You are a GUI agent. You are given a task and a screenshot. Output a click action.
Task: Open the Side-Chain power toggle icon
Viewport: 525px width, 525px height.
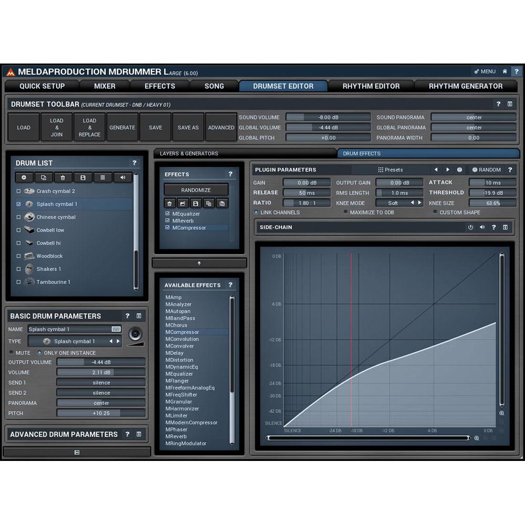coord(471,227)
